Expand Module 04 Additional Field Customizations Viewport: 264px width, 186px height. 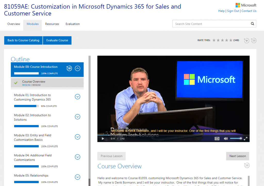tap(77, 157)
